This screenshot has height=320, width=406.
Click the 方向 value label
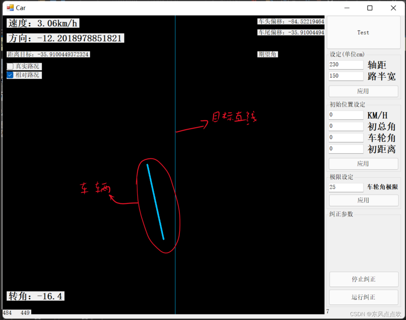66,38
